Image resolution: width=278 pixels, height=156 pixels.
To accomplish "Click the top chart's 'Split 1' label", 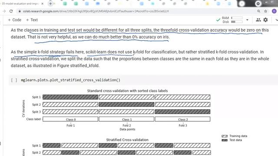I will coord(36,97).
